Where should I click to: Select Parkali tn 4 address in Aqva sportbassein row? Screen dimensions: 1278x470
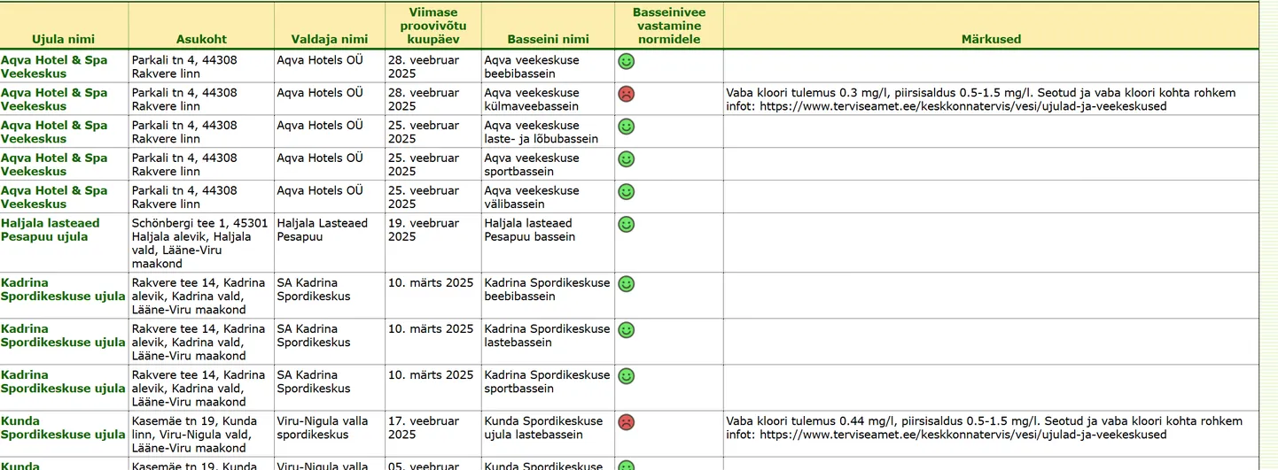201,165
